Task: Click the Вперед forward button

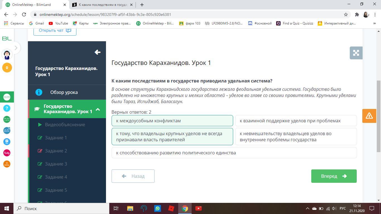Action: pos(334,176)
